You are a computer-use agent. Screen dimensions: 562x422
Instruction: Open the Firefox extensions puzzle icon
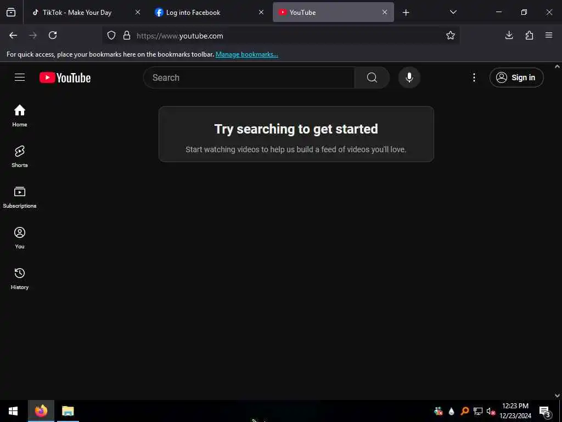529,35
